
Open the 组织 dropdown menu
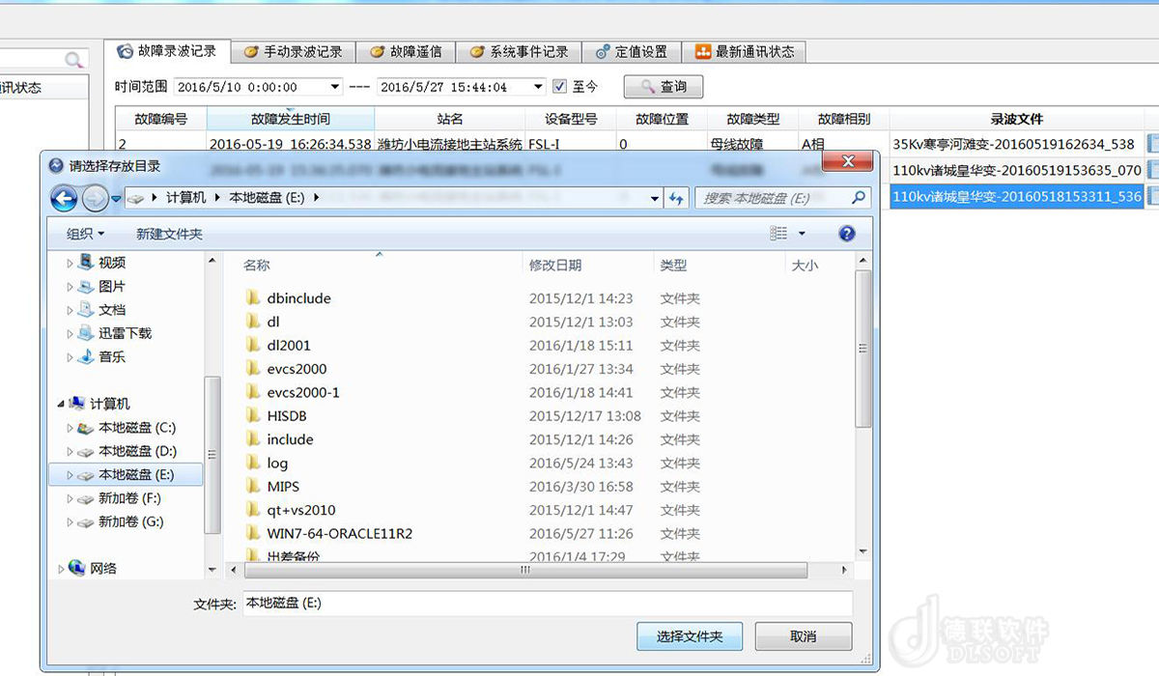click(x=86, y=234)
